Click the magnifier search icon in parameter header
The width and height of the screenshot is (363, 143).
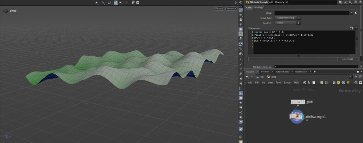point(350,2)
